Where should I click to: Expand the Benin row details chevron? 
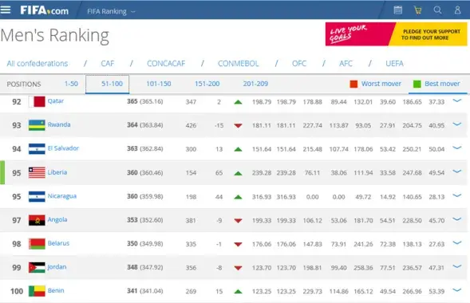pyautogui.click(x=456, y=289)
